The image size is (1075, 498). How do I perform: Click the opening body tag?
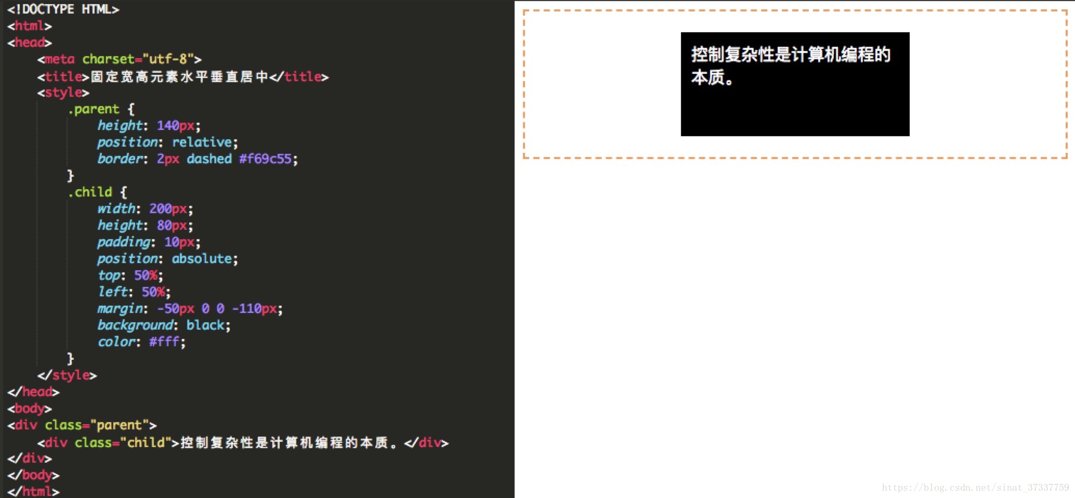(x=30, y=409)
